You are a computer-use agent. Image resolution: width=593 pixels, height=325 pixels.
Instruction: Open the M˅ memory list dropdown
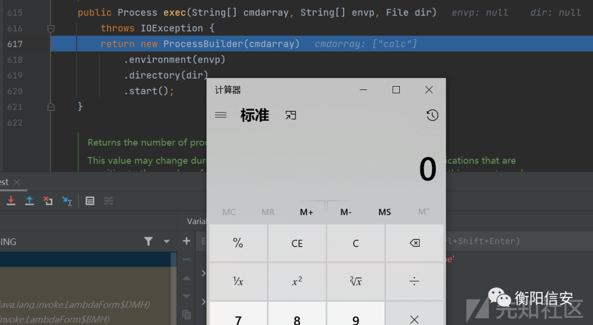[x=423, y=212]
